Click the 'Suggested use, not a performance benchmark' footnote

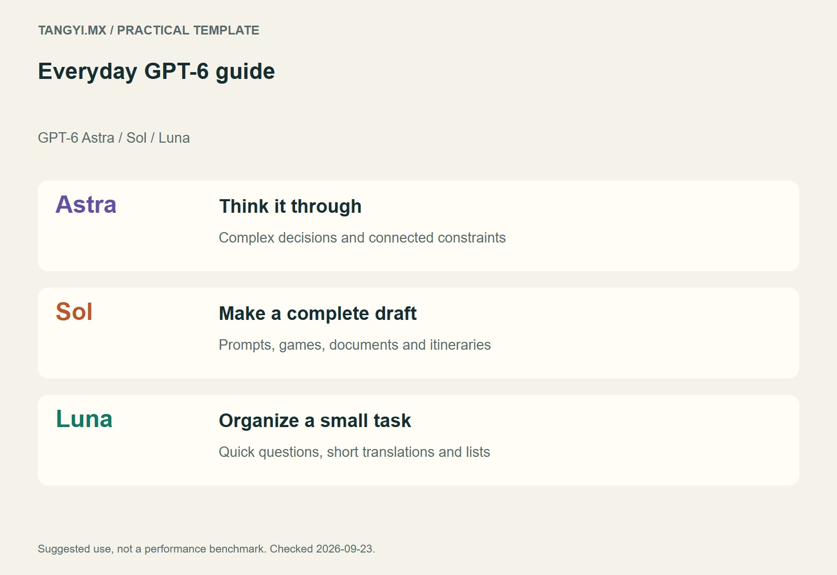click(x=152, y=549)
